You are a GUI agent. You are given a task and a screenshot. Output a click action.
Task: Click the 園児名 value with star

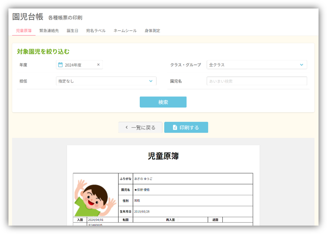point(142,190)
